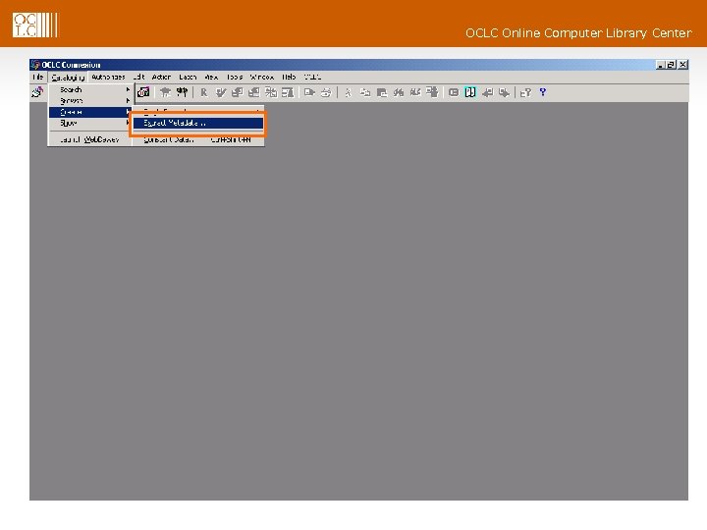Click the ABC spell check icon
This screenshot has height=530, width=707.
(x=415, y=92)
